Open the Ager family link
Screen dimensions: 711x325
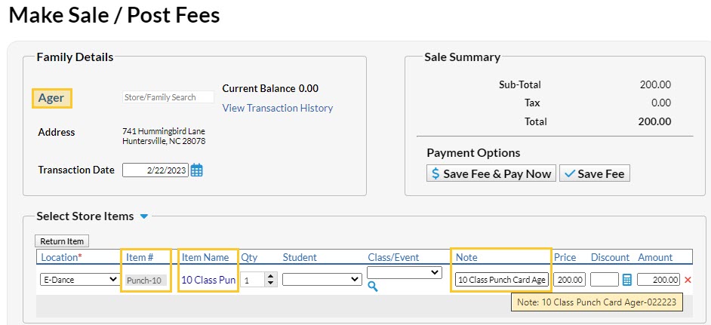coord(51,98)
